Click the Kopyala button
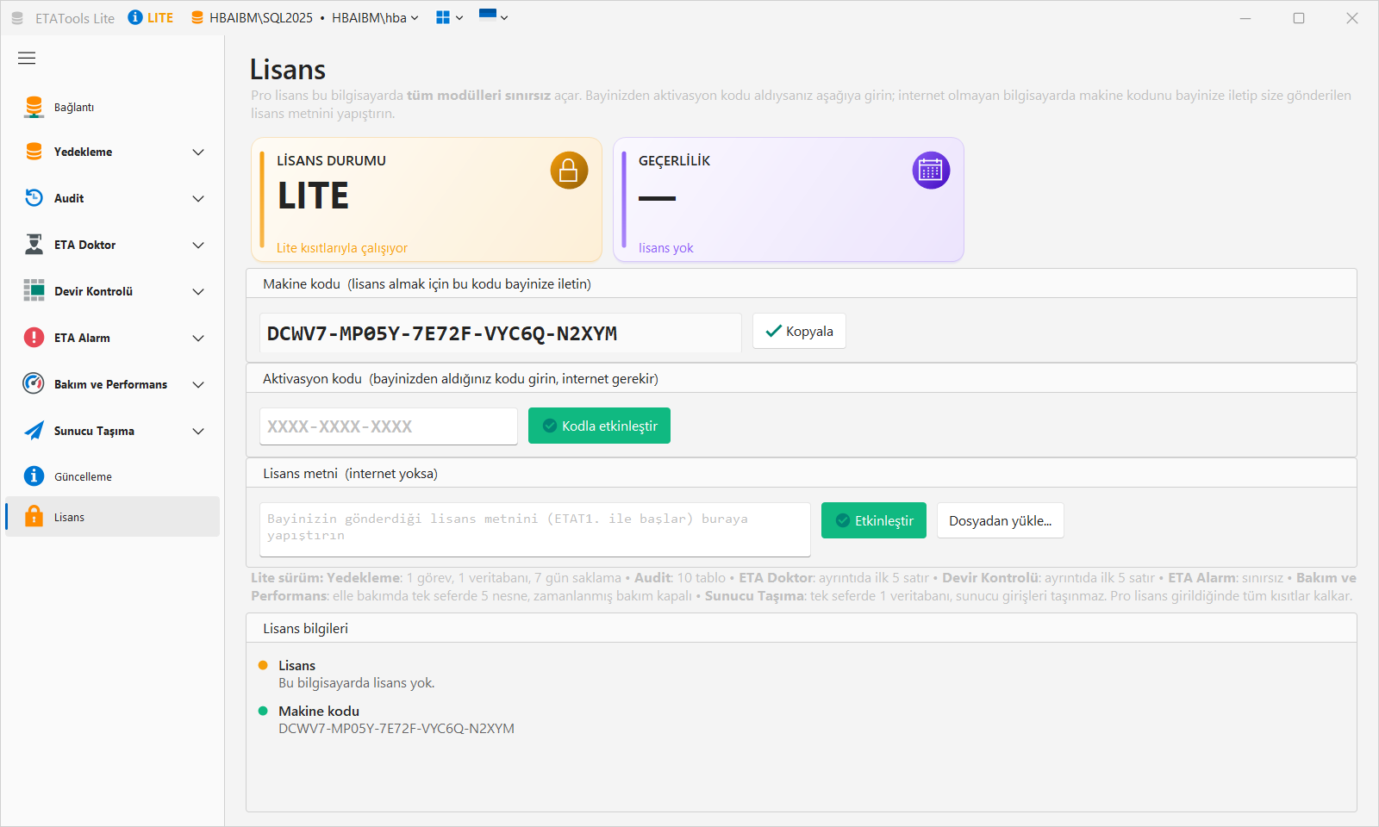 (x=799, y=331)
